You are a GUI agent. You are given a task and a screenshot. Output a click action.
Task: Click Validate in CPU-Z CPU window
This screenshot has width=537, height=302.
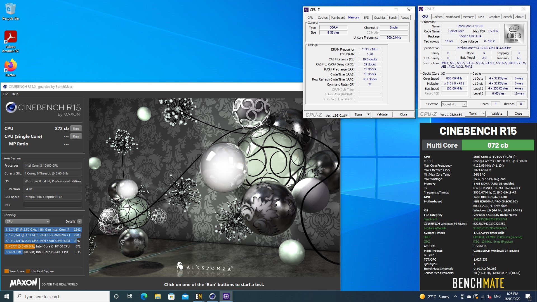tap(497, 114)
